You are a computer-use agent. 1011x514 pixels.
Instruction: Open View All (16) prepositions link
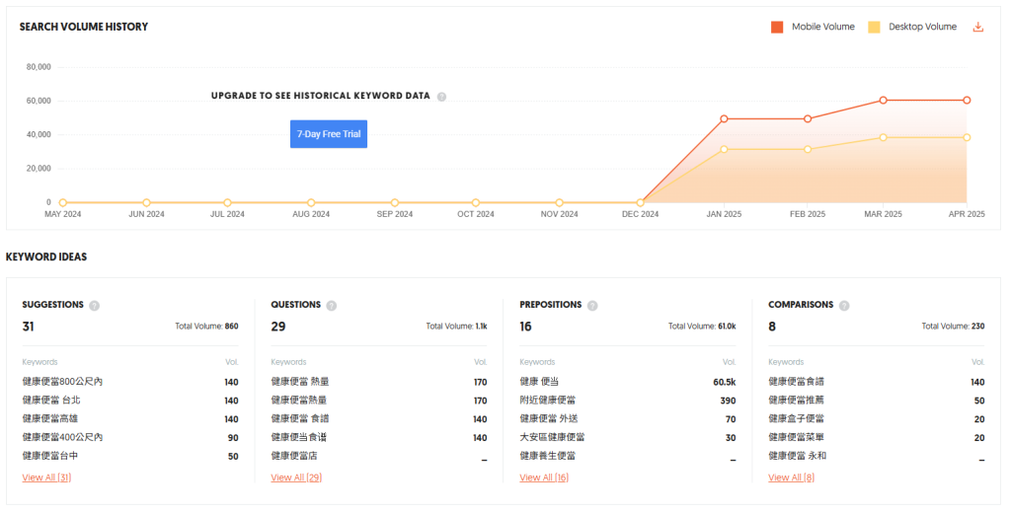pos(544,477)
